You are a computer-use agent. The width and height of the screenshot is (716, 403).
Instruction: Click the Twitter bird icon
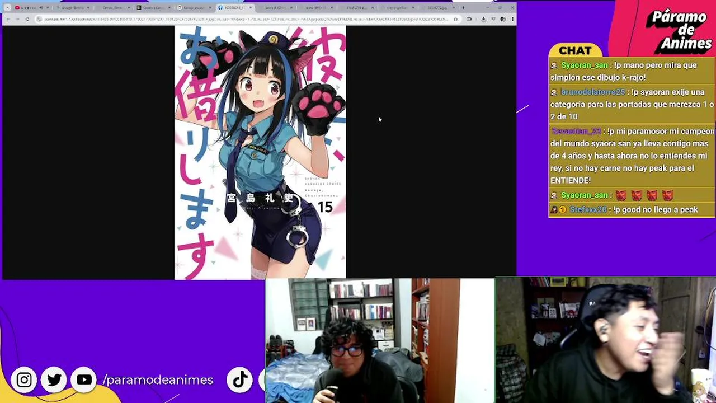(54, 380)
